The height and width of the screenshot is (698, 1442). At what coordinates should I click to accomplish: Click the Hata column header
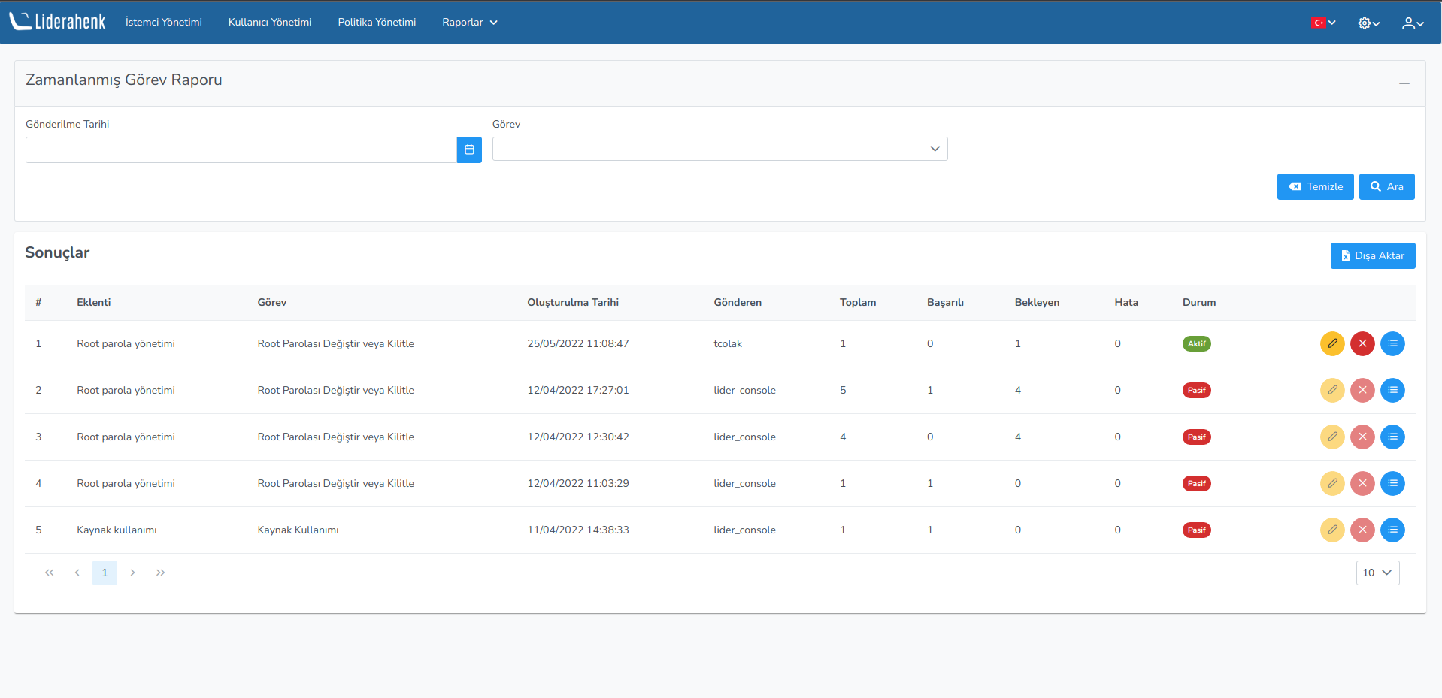pyautogui.click(x=1126, y=302)
